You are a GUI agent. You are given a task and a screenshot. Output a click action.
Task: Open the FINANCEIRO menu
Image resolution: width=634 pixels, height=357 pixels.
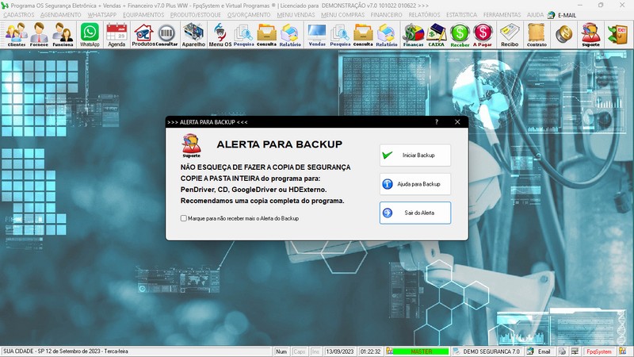click(387, 14)
